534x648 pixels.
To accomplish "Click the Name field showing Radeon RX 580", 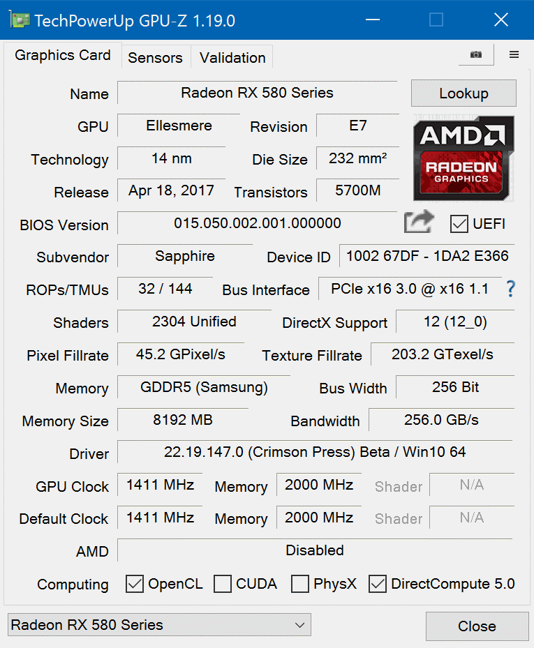I will coord(257,93).
